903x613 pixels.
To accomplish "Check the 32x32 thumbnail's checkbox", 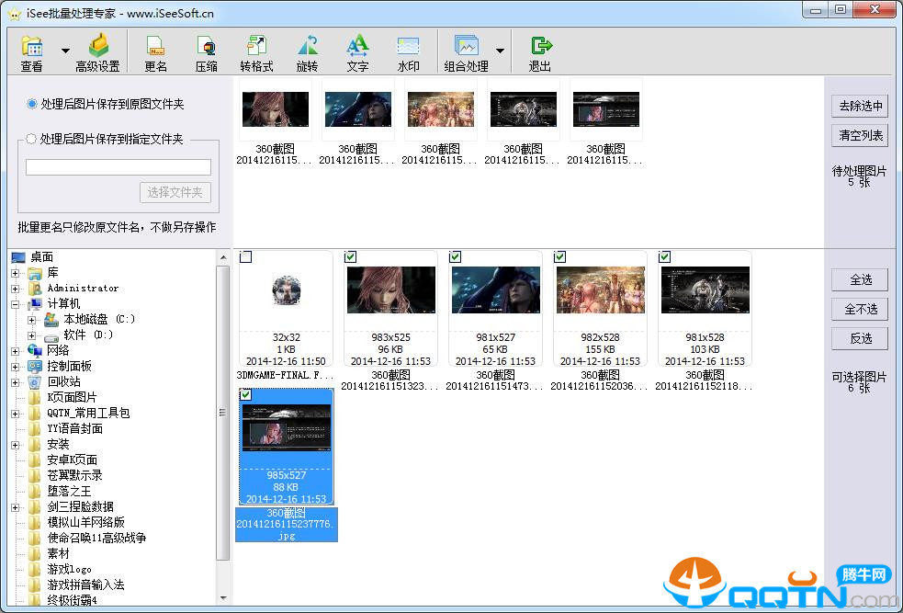I will click(x=246, y=257).
